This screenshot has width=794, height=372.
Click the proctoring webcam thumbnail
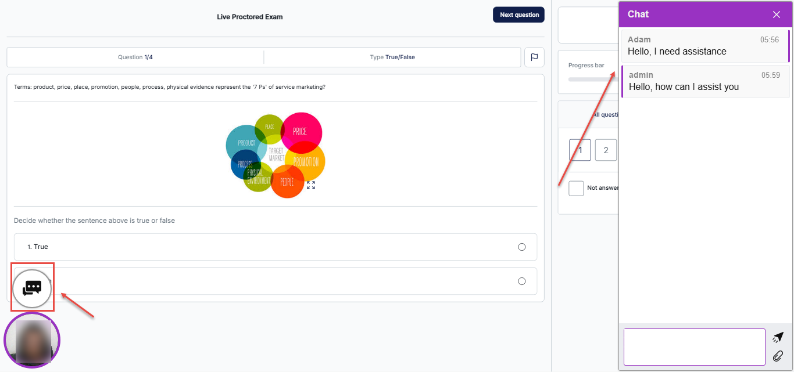coord(32,341)
